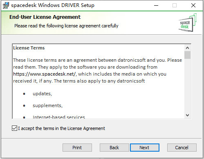The width and height of the screenshot is (204, 159).
Task: Click the 'spacedesk Windows DRIVER Setup' window title
Action: 53,5
